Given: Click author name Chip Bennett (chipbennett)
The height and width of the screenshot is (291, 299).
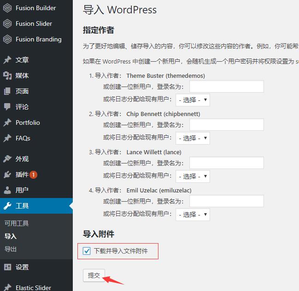Looking at the screenshot, I should click(163, 114).
